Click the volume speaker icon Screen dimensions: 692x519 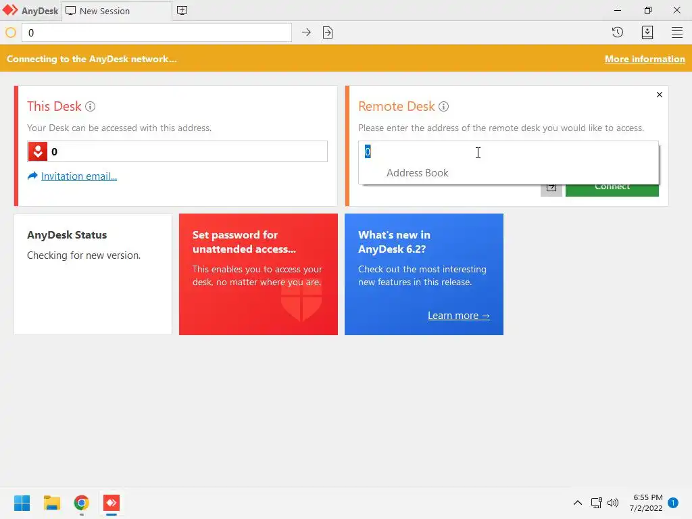pyautogui.click(x=613, y=503)
